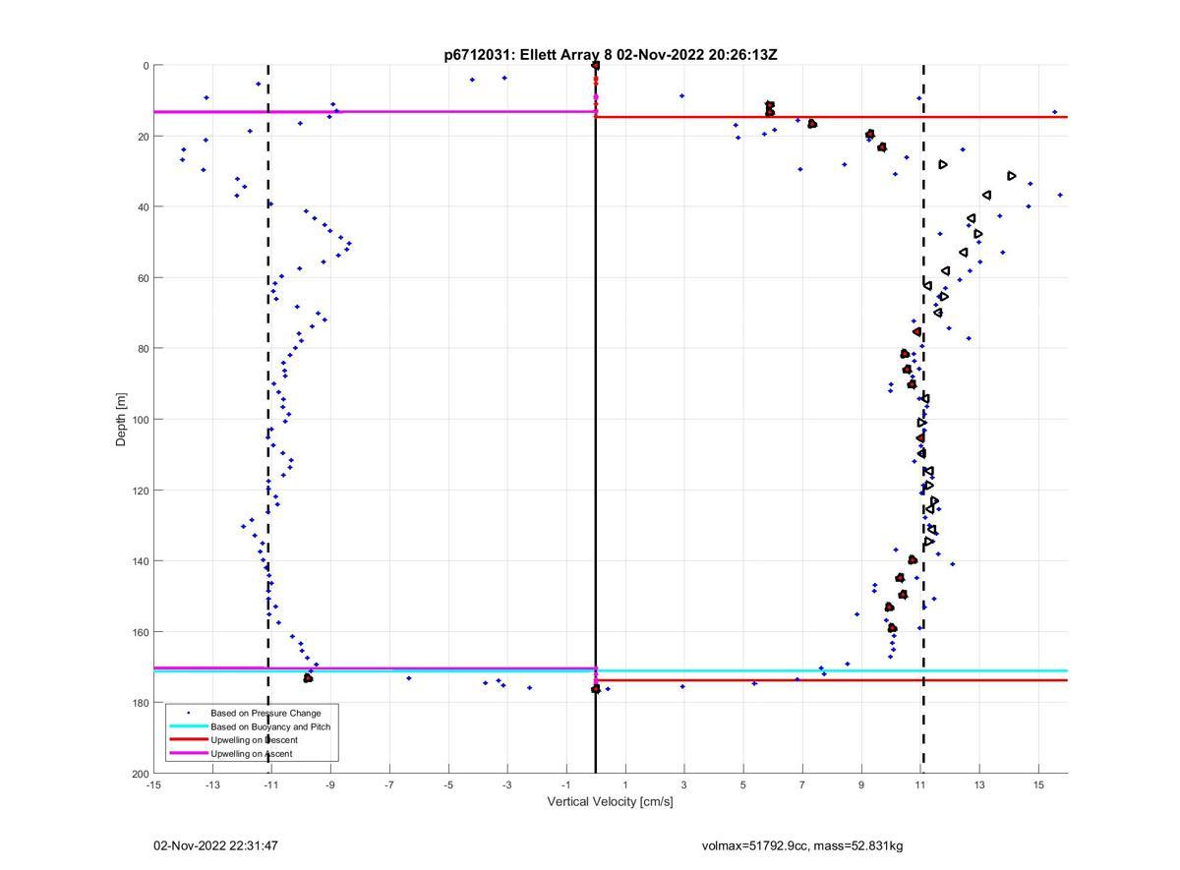This screenshot has height=870, width=1180.
Task: Click the cyan line swatch in legend
Action: pos(189,726)
